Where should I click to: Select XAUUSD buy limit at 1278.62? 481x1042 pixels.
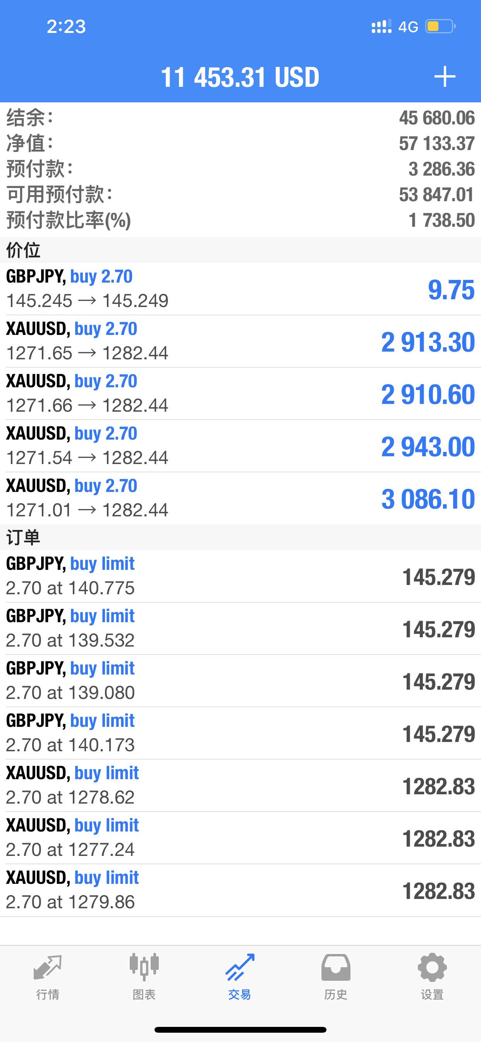click(240, 785)
